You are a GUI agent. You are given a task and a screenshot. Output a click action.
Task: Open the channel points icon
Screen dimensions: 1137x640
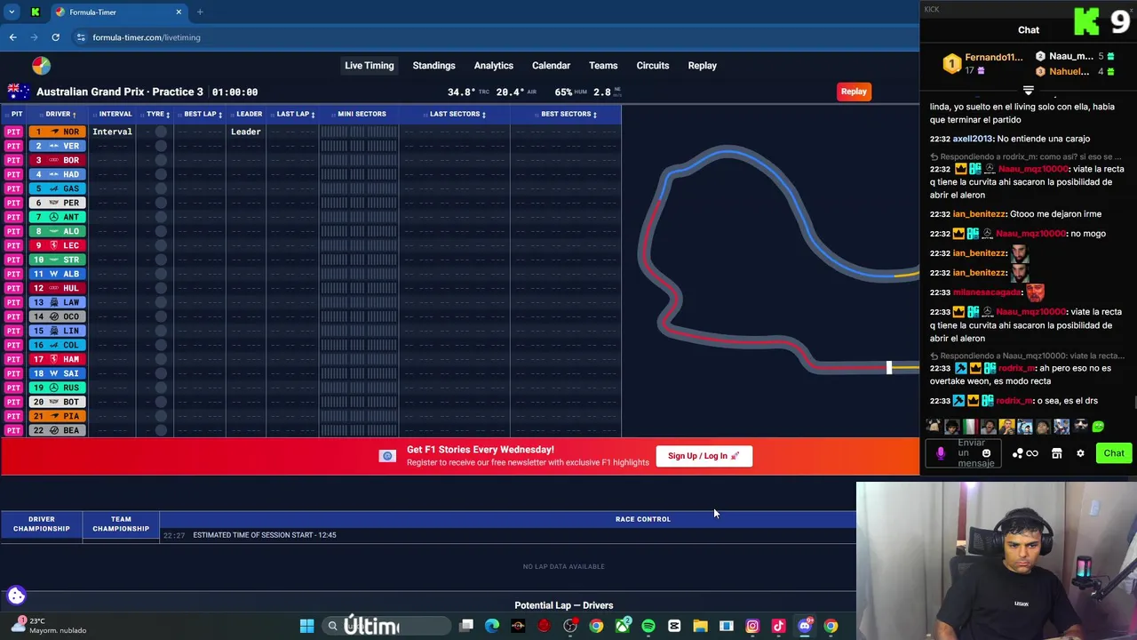click(1017, 453)
